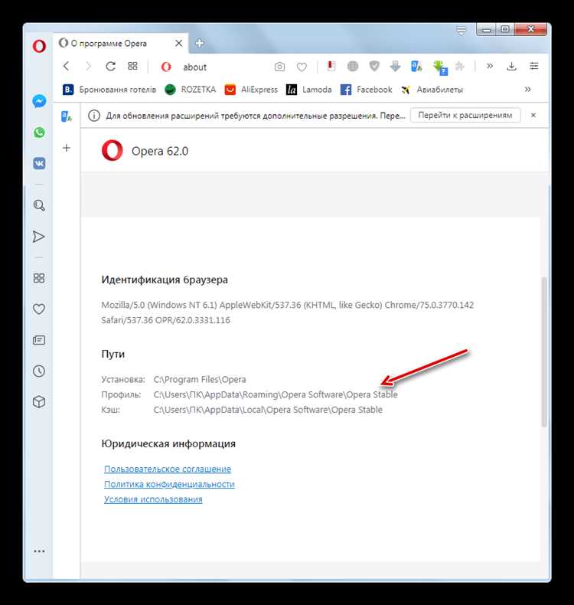574x605 pixels.
Task: Open bookmarks heart in sidebar
Action: tap(39, 309)
